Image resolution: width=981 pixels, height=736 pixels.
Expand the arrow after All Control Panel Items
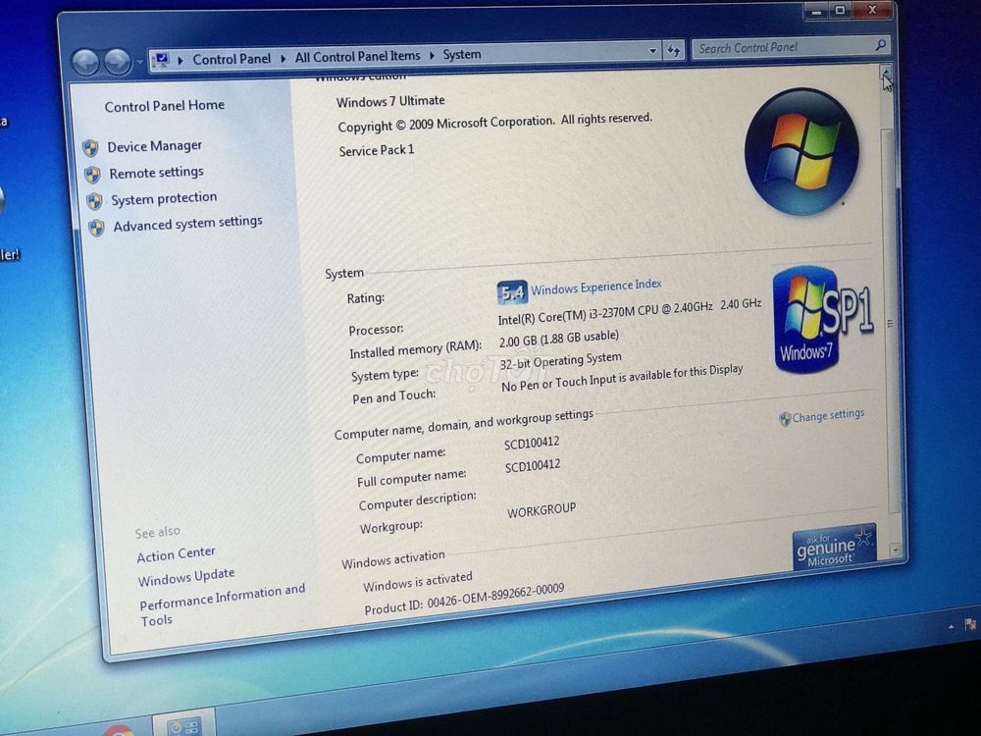[x=432, y=55]
